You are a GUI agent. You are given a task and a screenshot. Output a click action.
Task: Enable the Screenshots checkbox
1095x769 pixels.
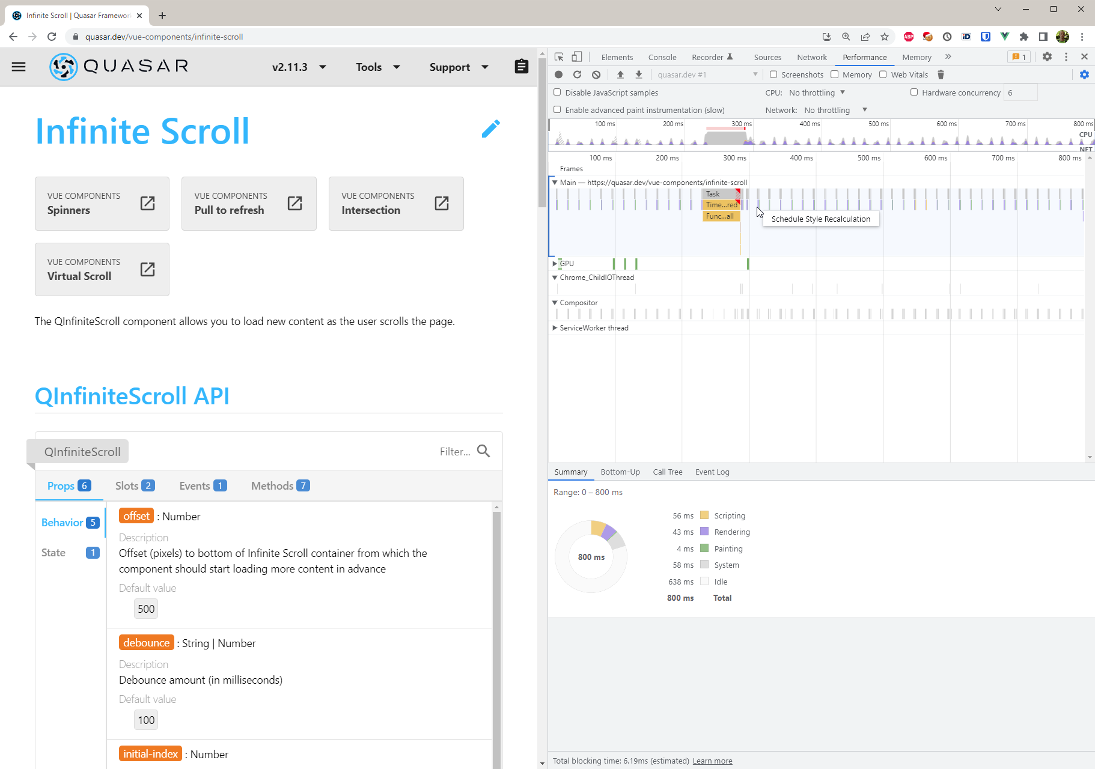click(x=774, y=74)
